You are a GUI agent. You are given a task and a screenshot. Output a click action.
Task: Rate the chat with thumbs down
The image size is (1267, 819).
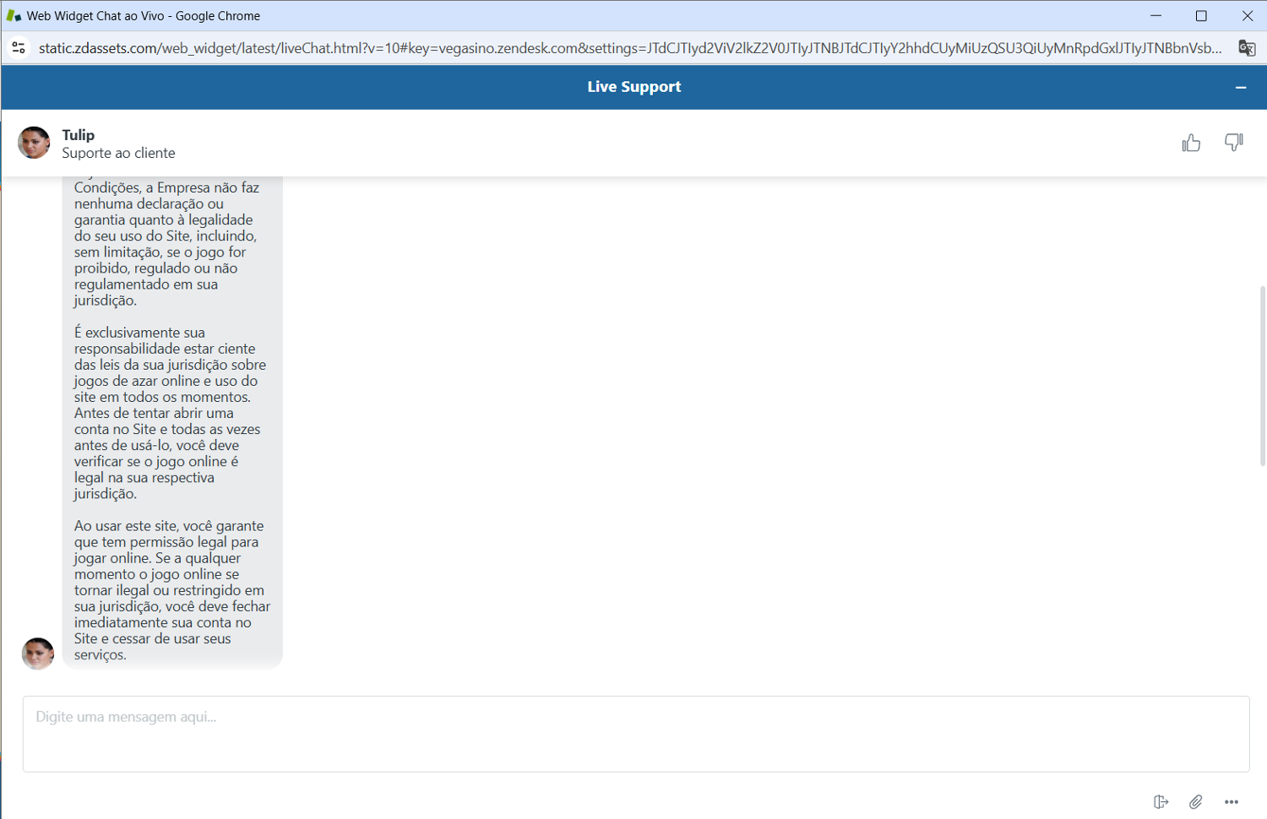coord(1234,143)
